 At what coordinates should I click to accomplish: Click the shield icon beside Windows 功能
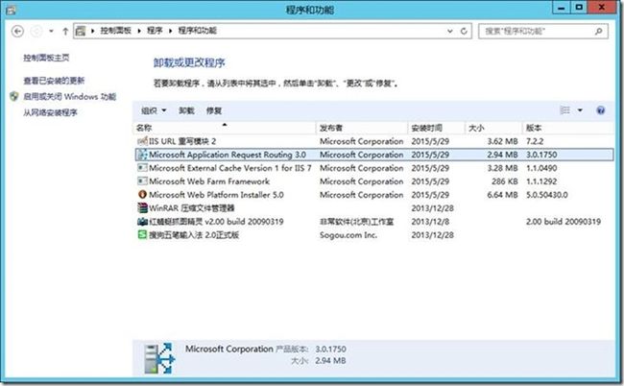click(14, 96)
